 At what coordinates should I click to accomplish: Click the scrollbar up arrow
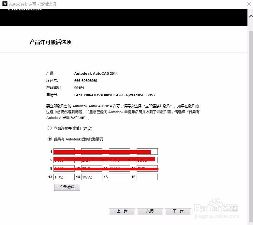click(x=251, y=16)
